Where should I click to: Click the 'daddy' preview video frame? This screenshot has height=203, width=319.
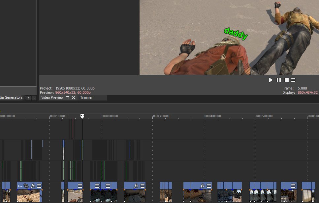click(x=229, y=38)
